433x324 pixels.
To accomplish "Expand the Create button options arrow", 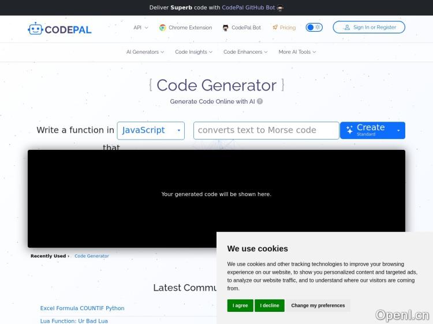I will tap(398, 130).
